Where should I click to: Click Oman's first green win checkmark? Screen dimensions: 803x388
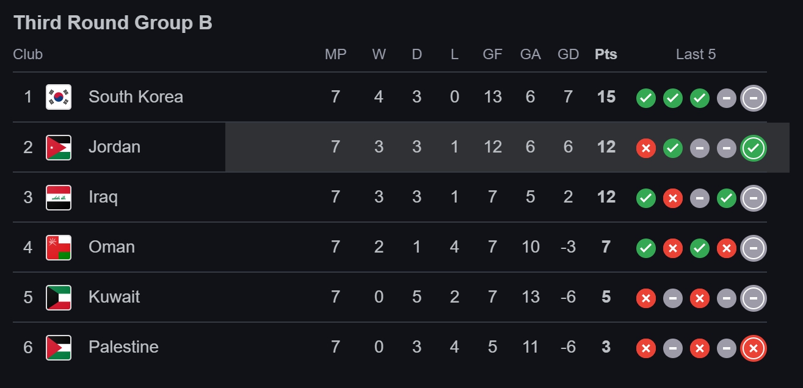click(x=646, y=248)
